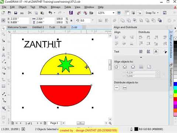Open the Help menu
Viewport: 177px width, 133px height.
(x=101, y=7)
